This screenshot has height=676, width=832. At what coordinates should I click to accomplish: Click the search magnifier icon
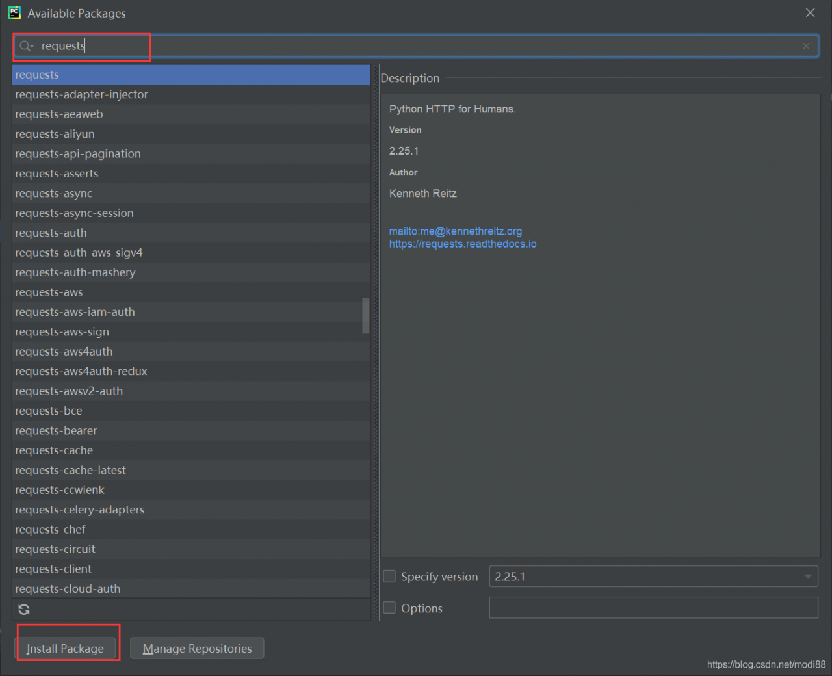[x=26, y=46]
